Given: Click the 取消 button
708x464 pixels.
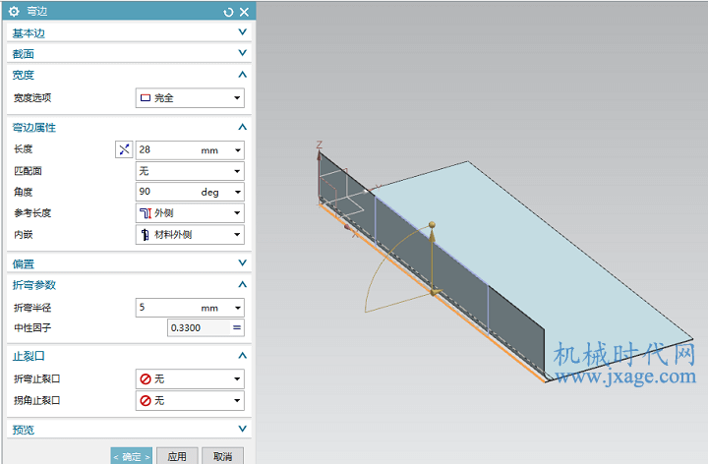Looking at the screenshot, I should pyautogui.click(x=222, y=456).
